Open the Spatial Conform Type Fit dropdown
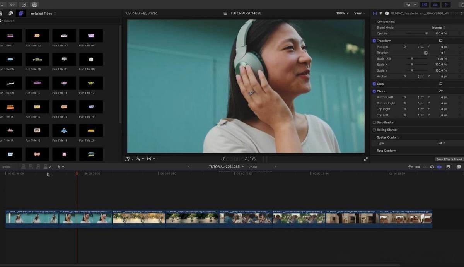 tap(442, 143)
